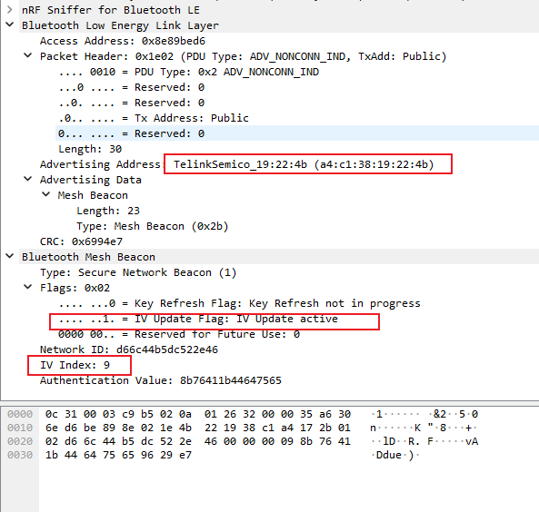Click hex dump offset 0010
The width and height of the screenshot is (539, 512).
(x=20, y=428)
